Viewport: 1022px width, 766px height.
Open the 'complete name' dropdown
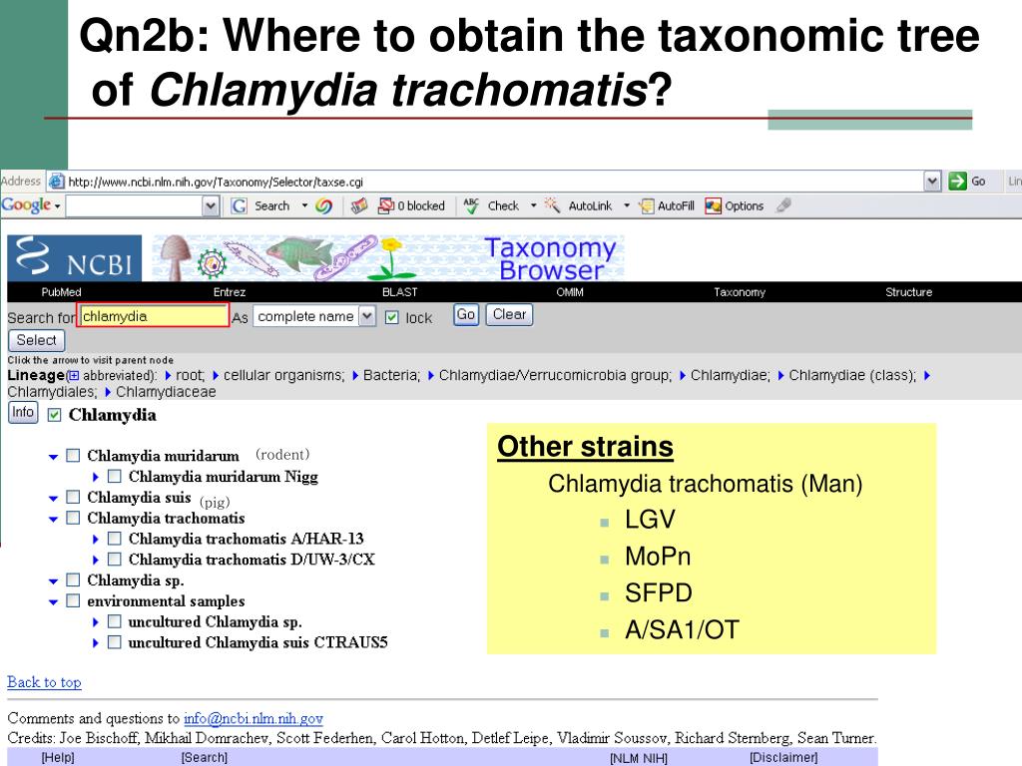pos(367,316)
